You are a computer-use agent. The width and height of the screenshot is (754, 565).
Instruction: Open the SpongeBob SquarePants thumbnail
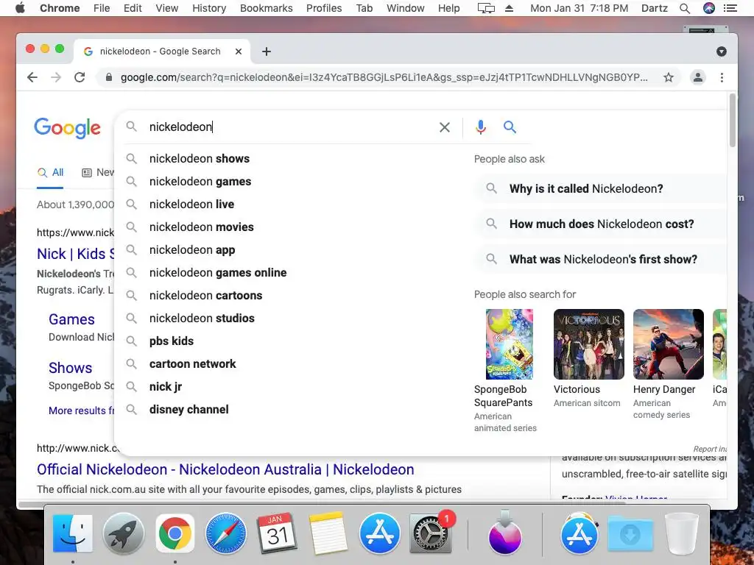tap(510, 344)
